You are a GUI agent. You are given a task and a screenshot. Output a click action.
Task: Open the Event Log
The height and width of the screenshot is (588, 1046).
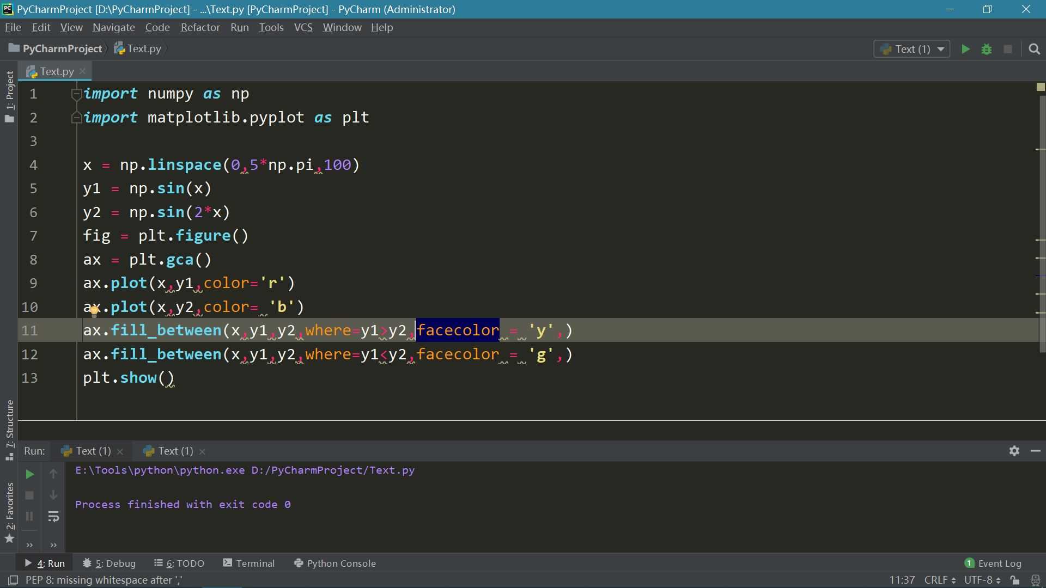point(993,563)
